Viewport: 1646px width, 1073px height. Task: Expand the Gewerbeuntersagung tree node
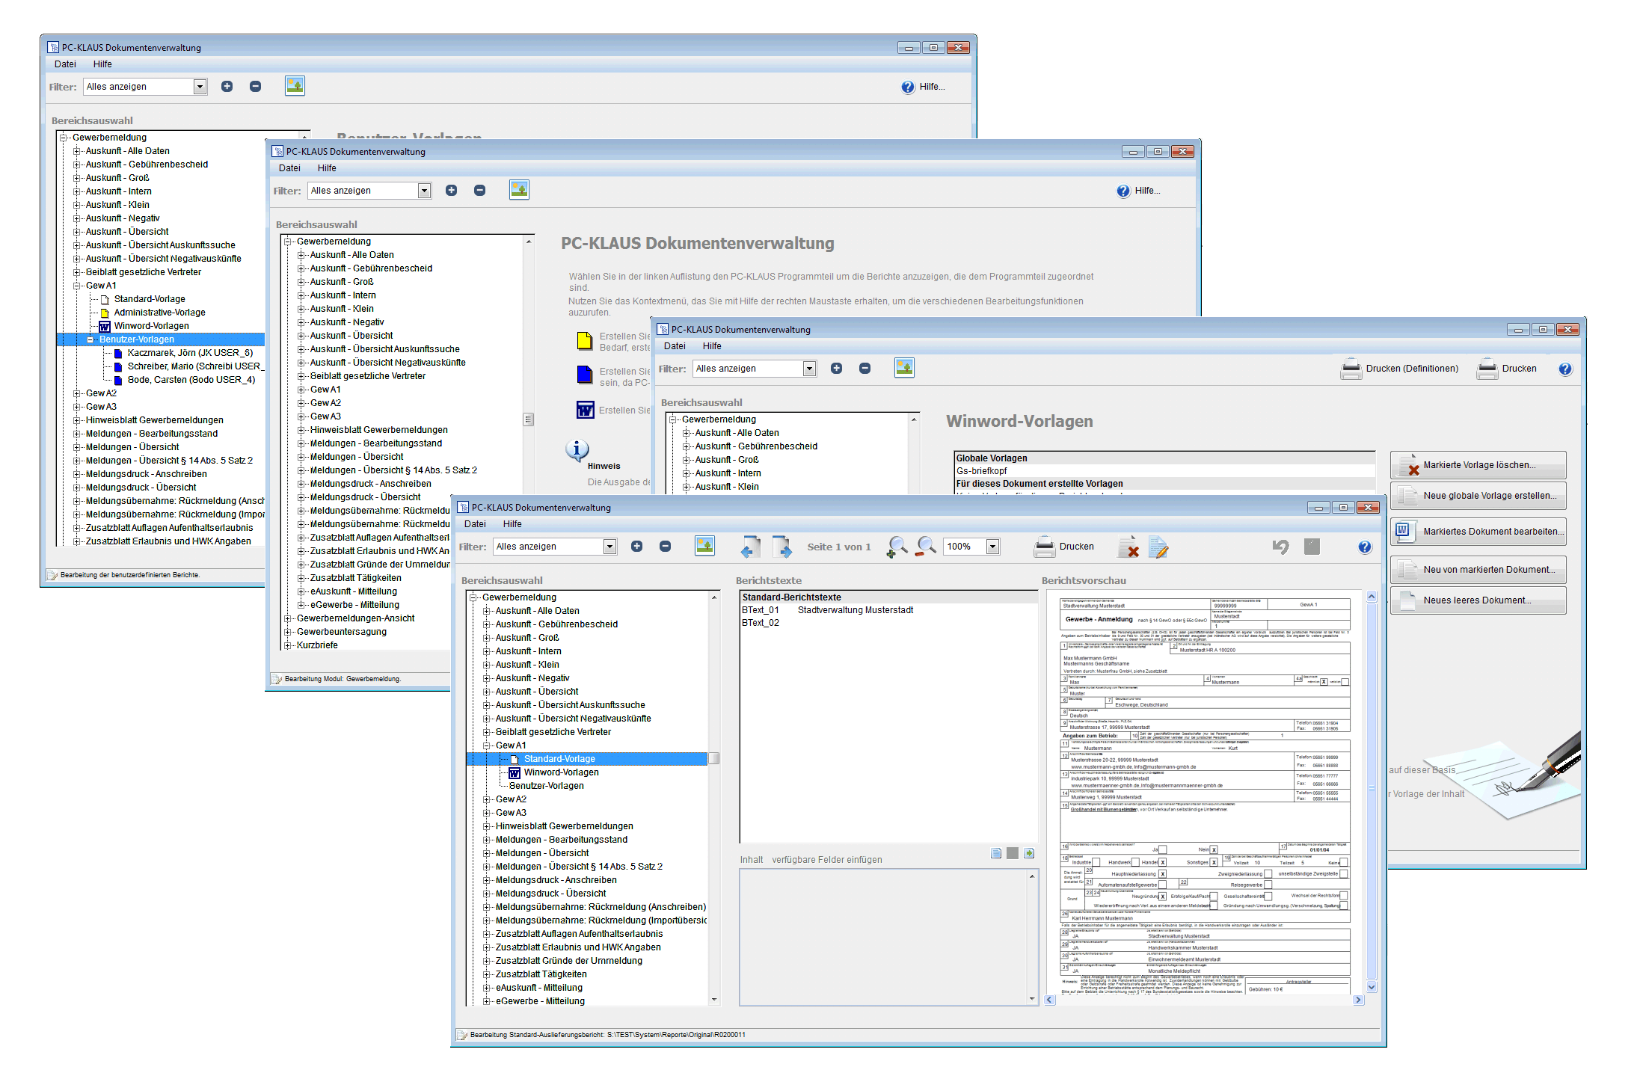[288, 632]
